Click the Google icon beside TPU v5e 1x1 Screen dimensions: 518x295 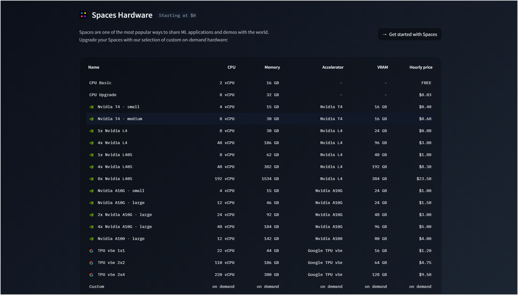pos(92,251)
